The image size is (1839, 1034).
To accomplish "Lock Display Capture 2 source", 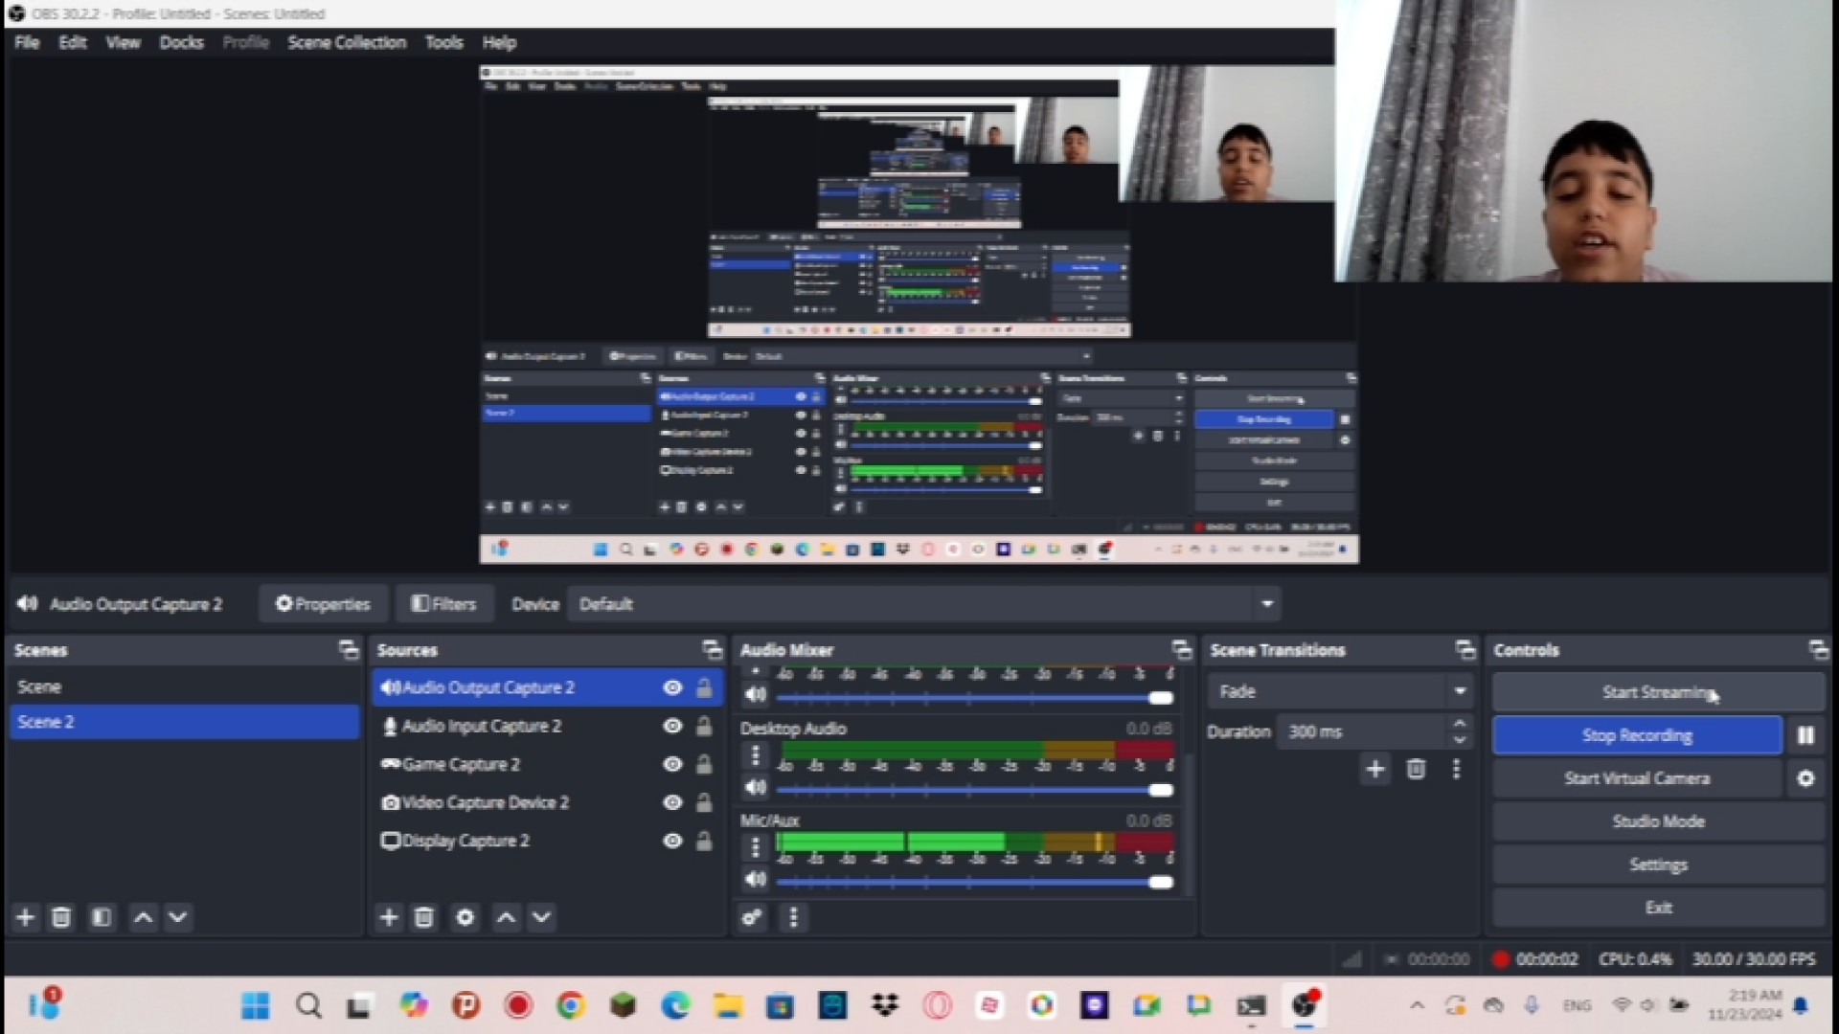I will coord(704,841).
